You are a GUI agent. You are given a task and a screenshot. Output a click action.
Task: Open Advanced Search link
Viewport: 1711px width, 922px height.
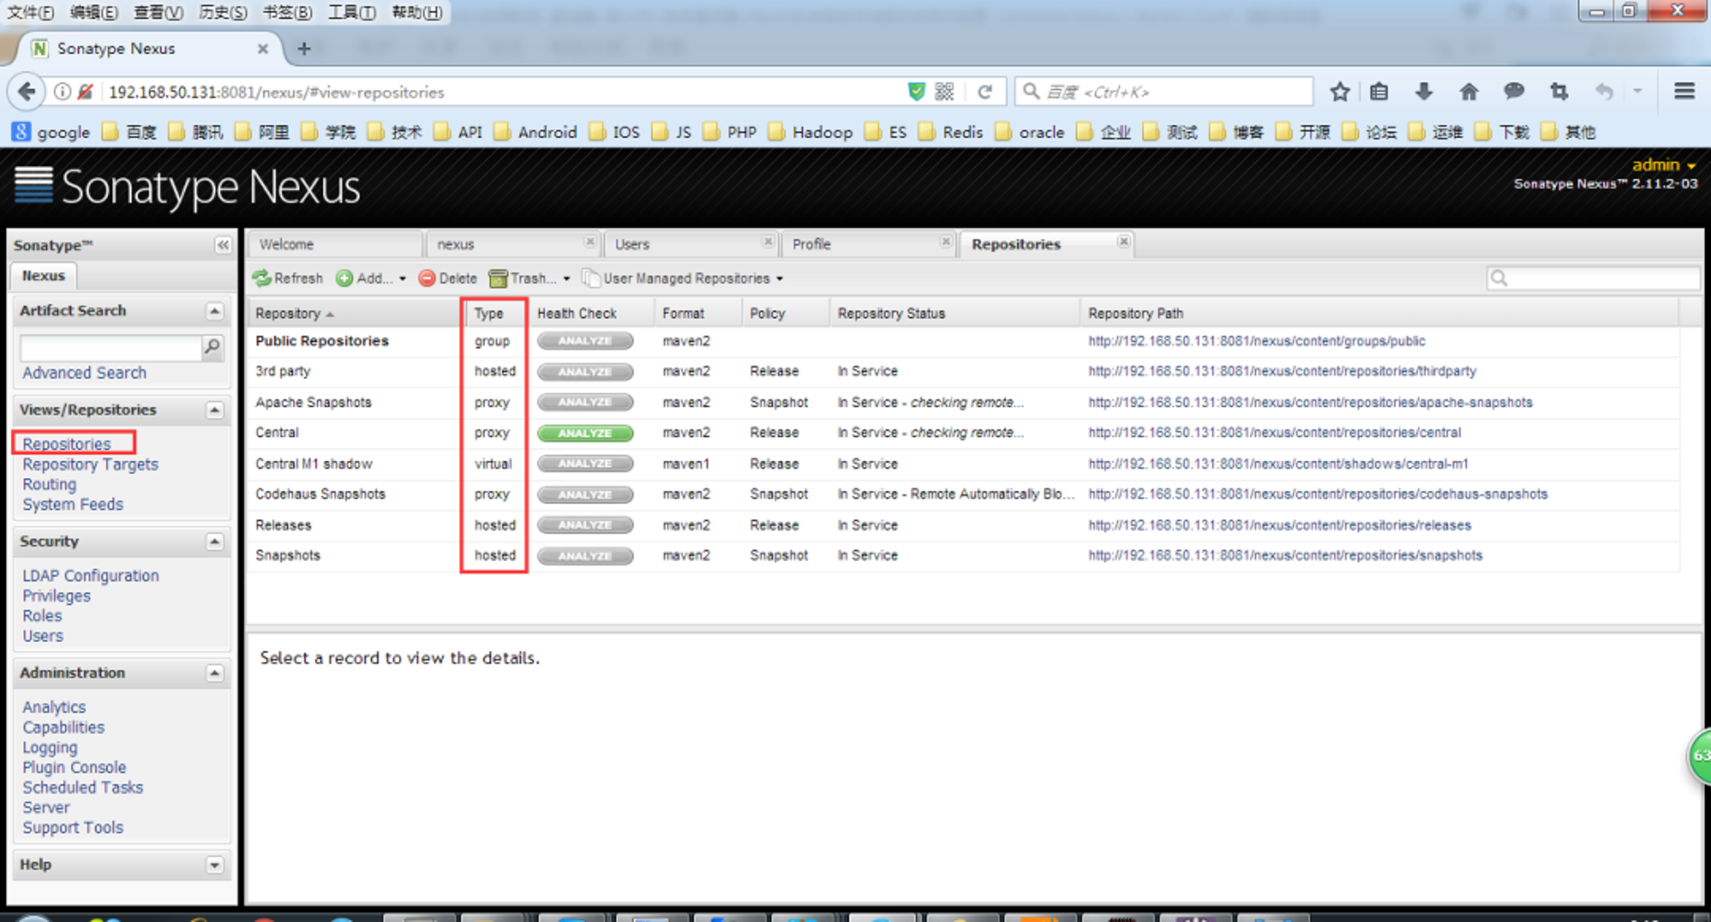(x=85, y=373)
